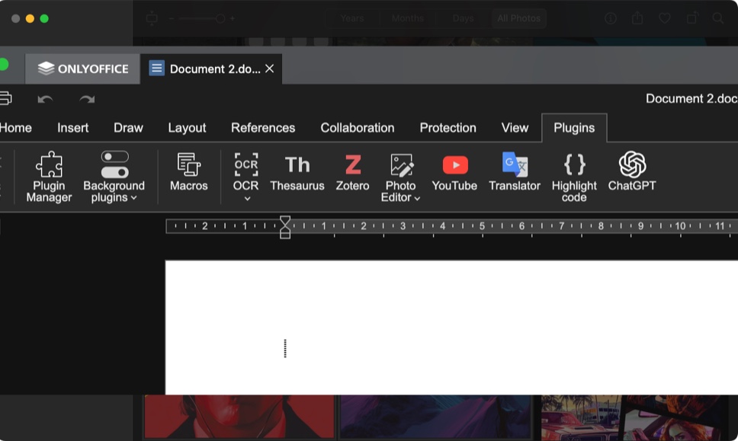Open the Layout tab
This screenshot has width=738, height=441.
tap(187, 128)
